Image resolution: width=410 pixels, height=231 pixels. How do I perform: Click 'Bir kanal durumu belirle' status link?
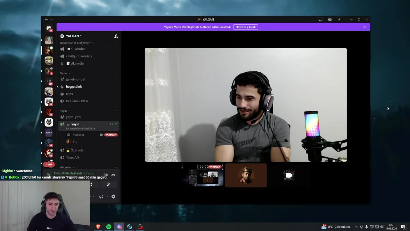point(81,129)
